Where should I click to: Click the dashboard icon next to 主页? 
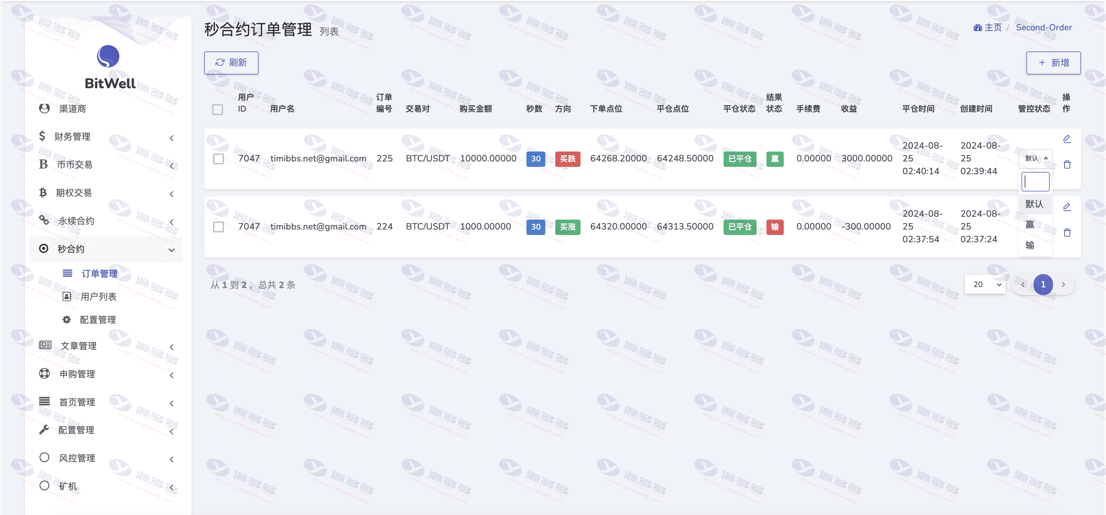pyautogui.click(x=978, y=27)
